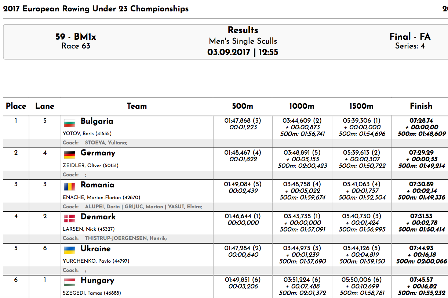
Task: Click the Denmark flag icon
Action: tap(70, 218)
